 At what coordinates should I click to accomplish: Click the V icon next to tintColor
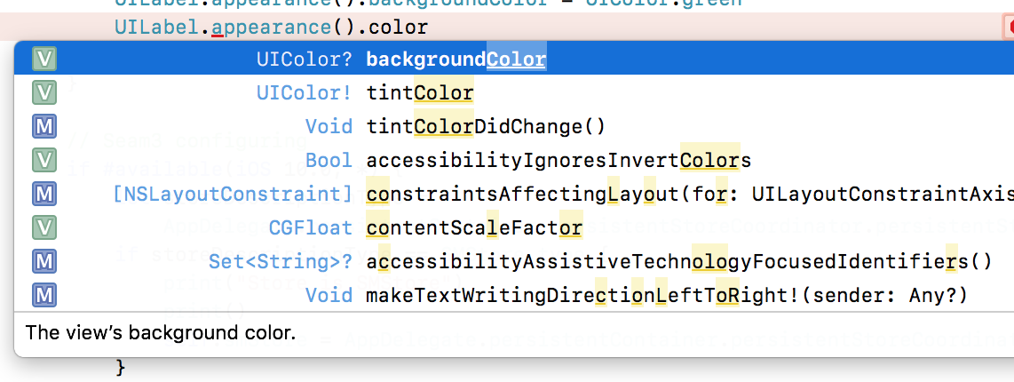click(44, 93)
